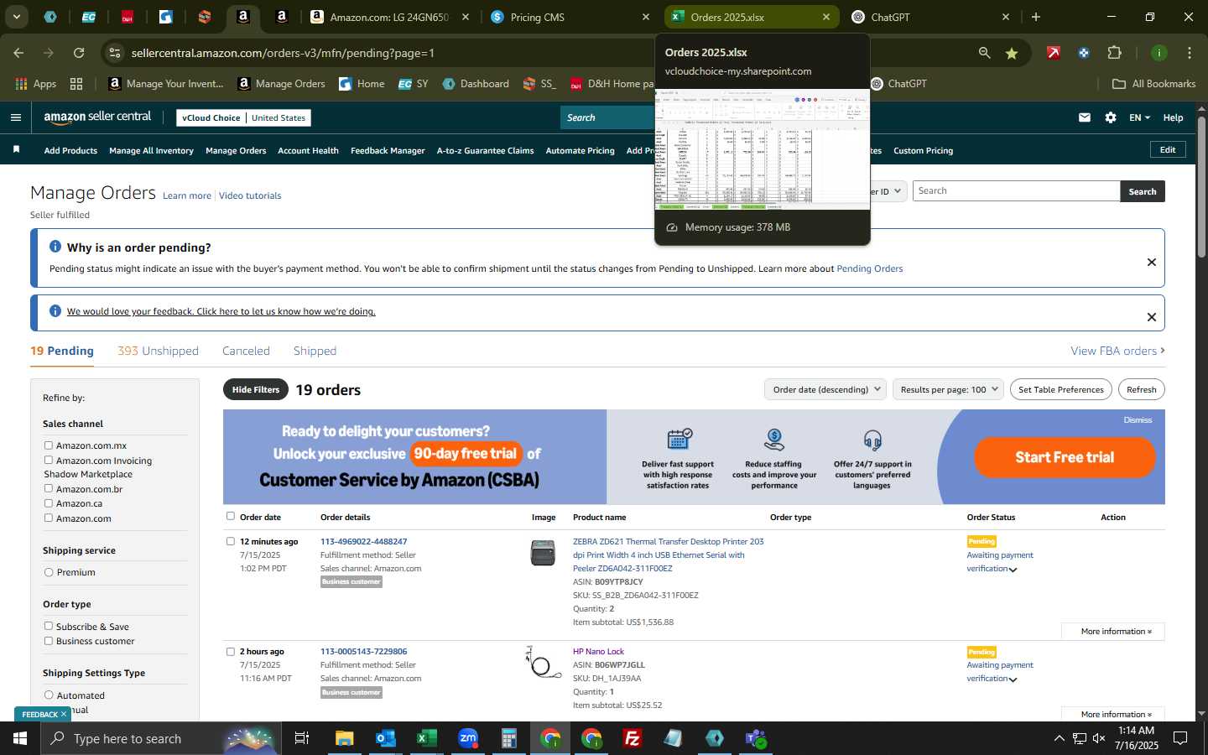Switch to the Pricing CMS browser tab
The height and width of the screenshot is (755, 1208).
570,17
